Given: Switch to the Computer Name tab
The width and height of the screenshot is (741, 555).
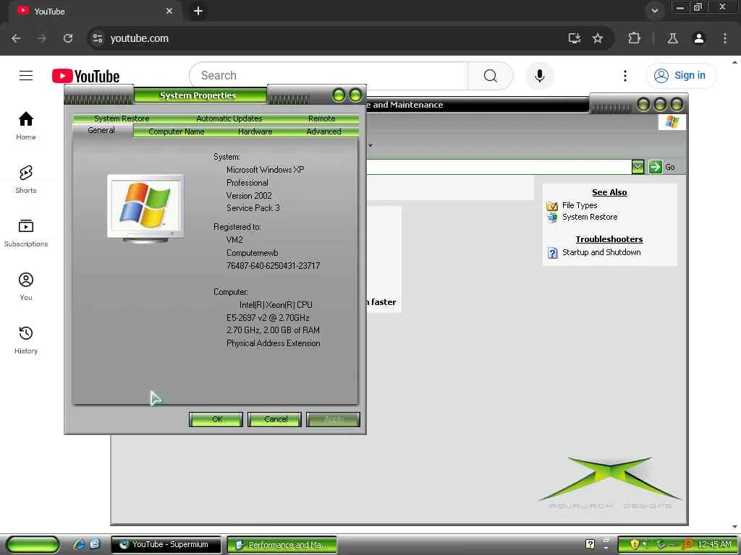Looking at the screenshot, I should coord(177,132).
